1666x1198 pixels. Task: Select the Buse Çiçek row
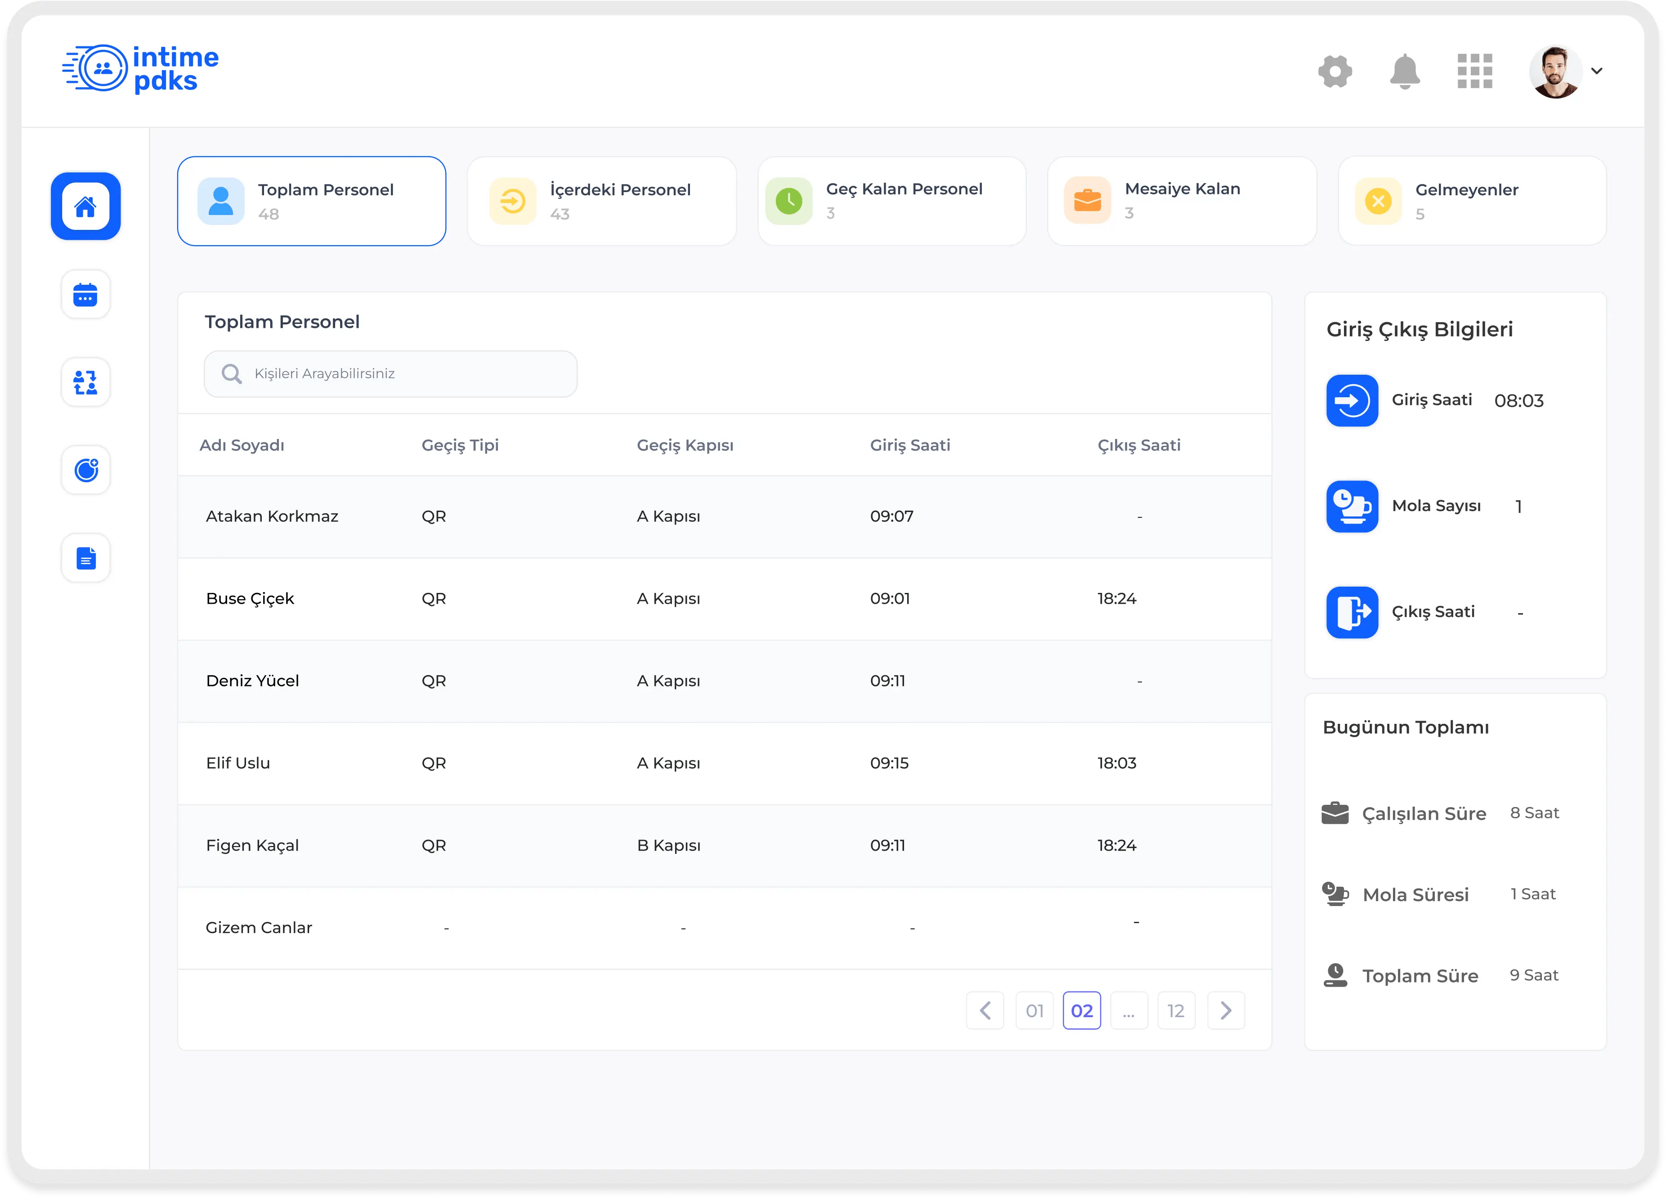724,599
